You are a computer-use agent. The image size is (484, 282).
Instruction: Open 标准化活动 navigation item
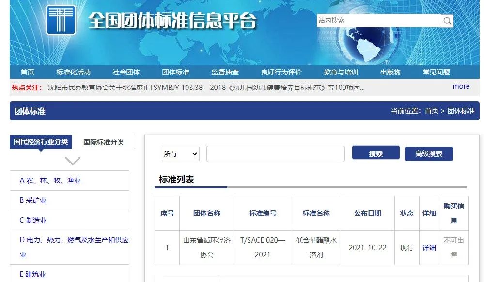tap(74, 72)
